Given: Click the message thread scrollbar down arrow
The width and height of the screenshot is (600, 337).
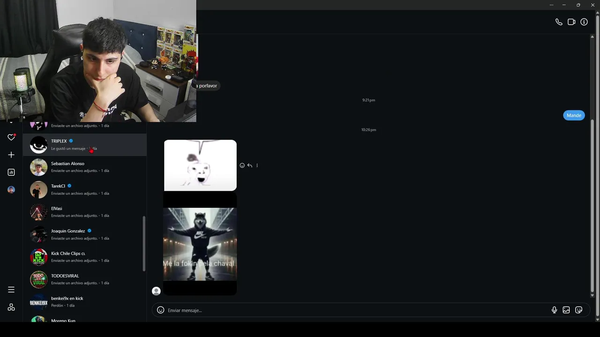Looking at the screenshot, I should [x=592, y=295].
